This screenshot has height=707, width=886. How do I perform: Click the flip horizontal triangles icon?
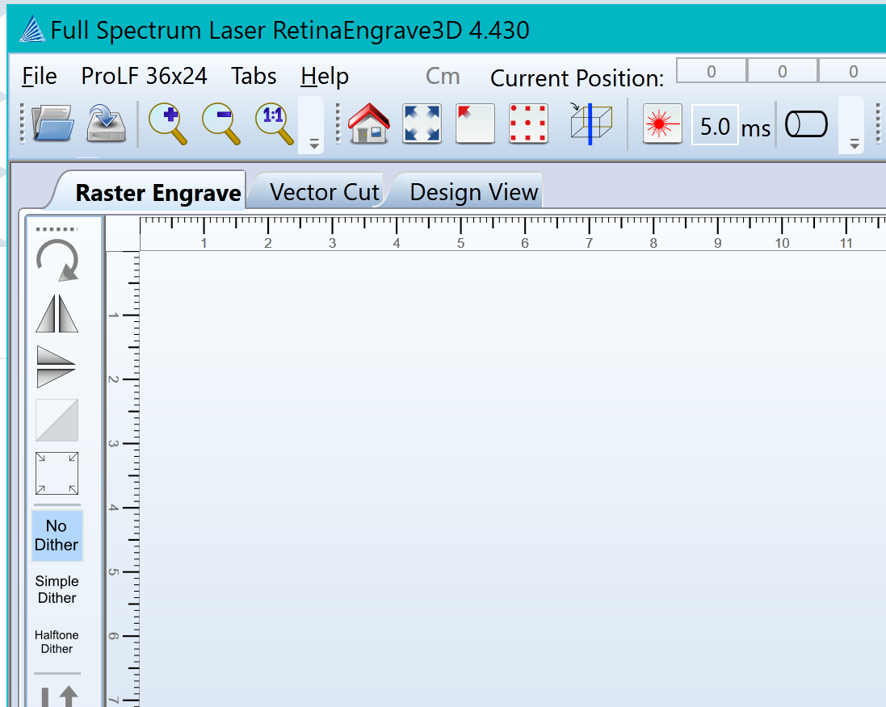point(57,313)
